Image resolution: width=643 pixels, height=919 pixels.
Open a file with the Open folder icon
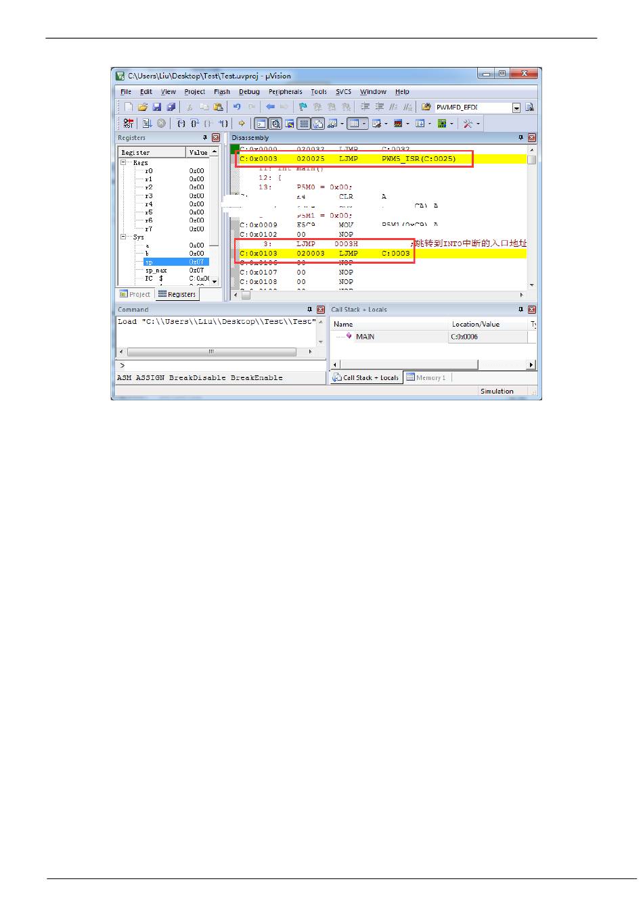pyautogui.click(x=142, y=107)
